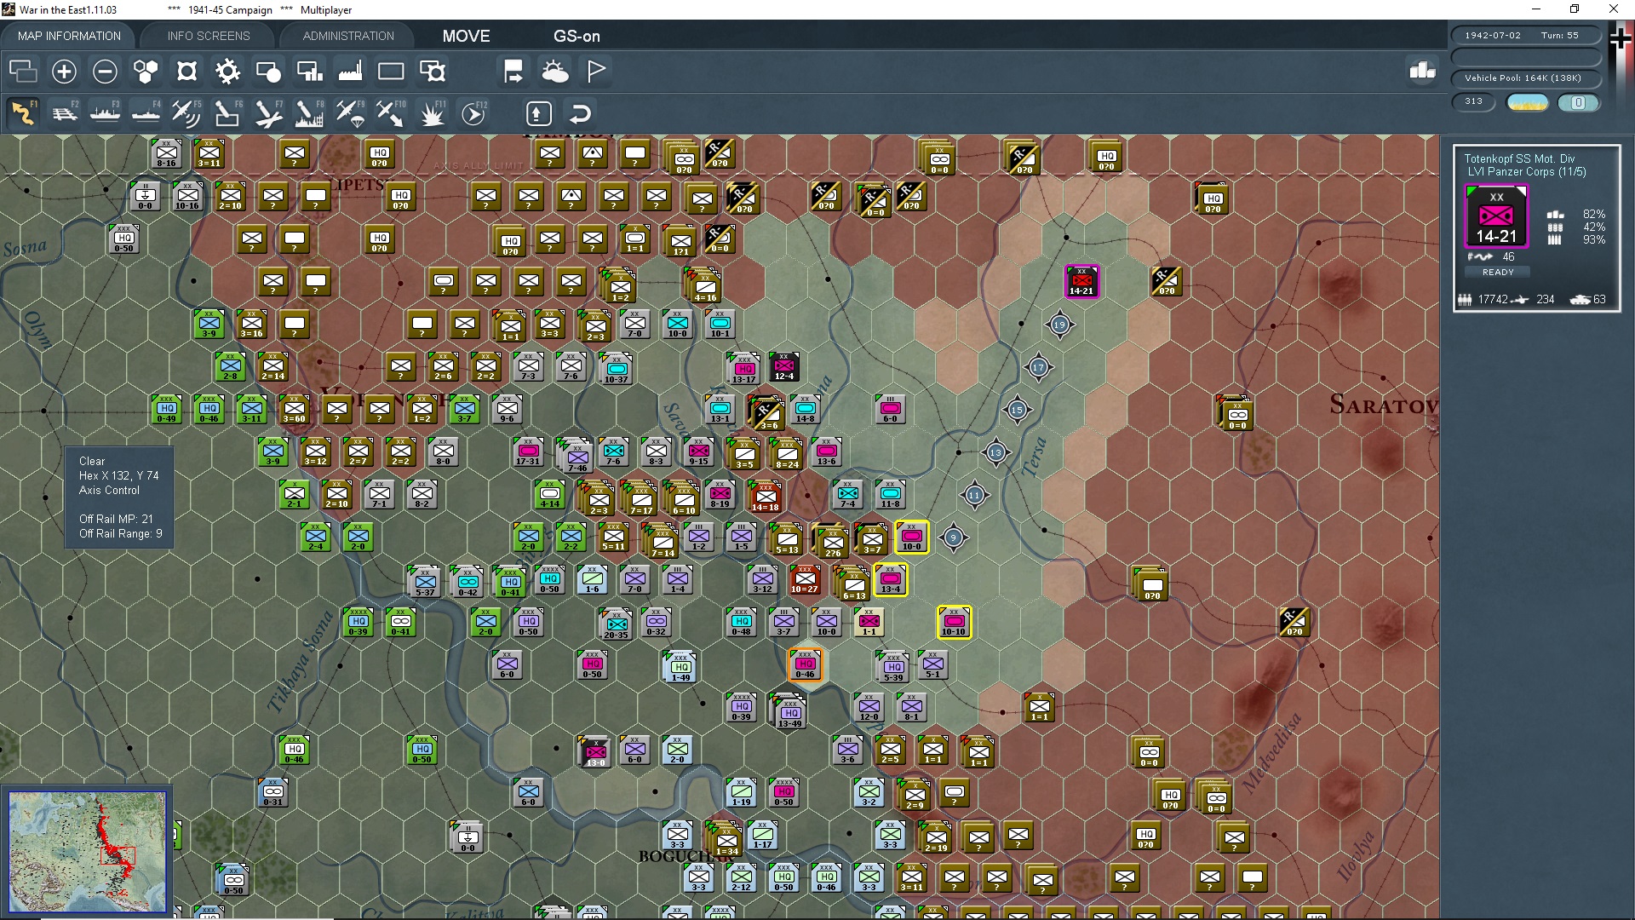Select the 17-31 magenta unit counter

(528, 451)
